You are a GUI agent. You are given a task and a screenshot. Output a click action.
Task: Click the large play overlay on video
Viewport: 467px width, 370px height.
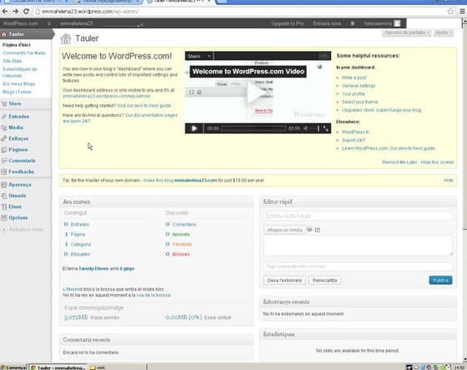click(x=258, y=93)
